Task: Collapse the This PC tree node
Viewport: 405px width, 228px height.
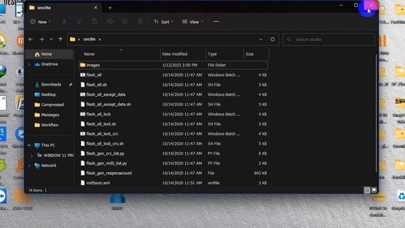Action: 29,145
